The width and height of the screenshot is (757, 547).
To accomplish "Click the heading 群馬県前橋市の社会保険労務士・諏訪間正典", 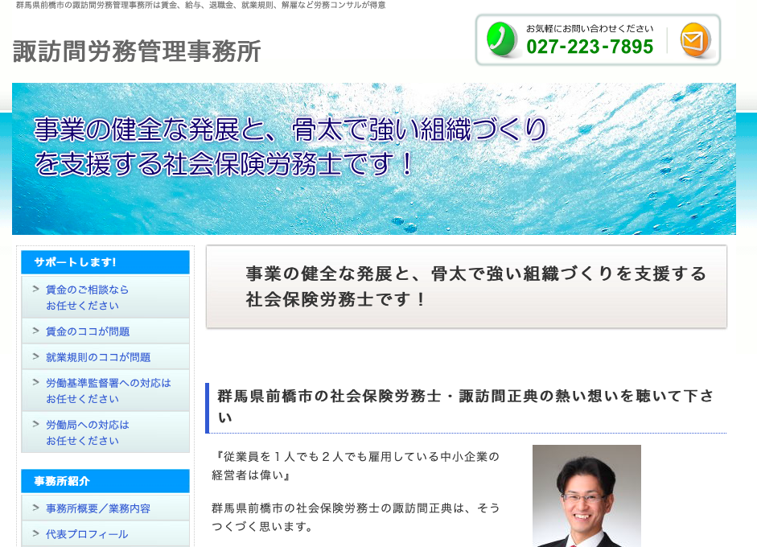I will click(x=466, y=406).
